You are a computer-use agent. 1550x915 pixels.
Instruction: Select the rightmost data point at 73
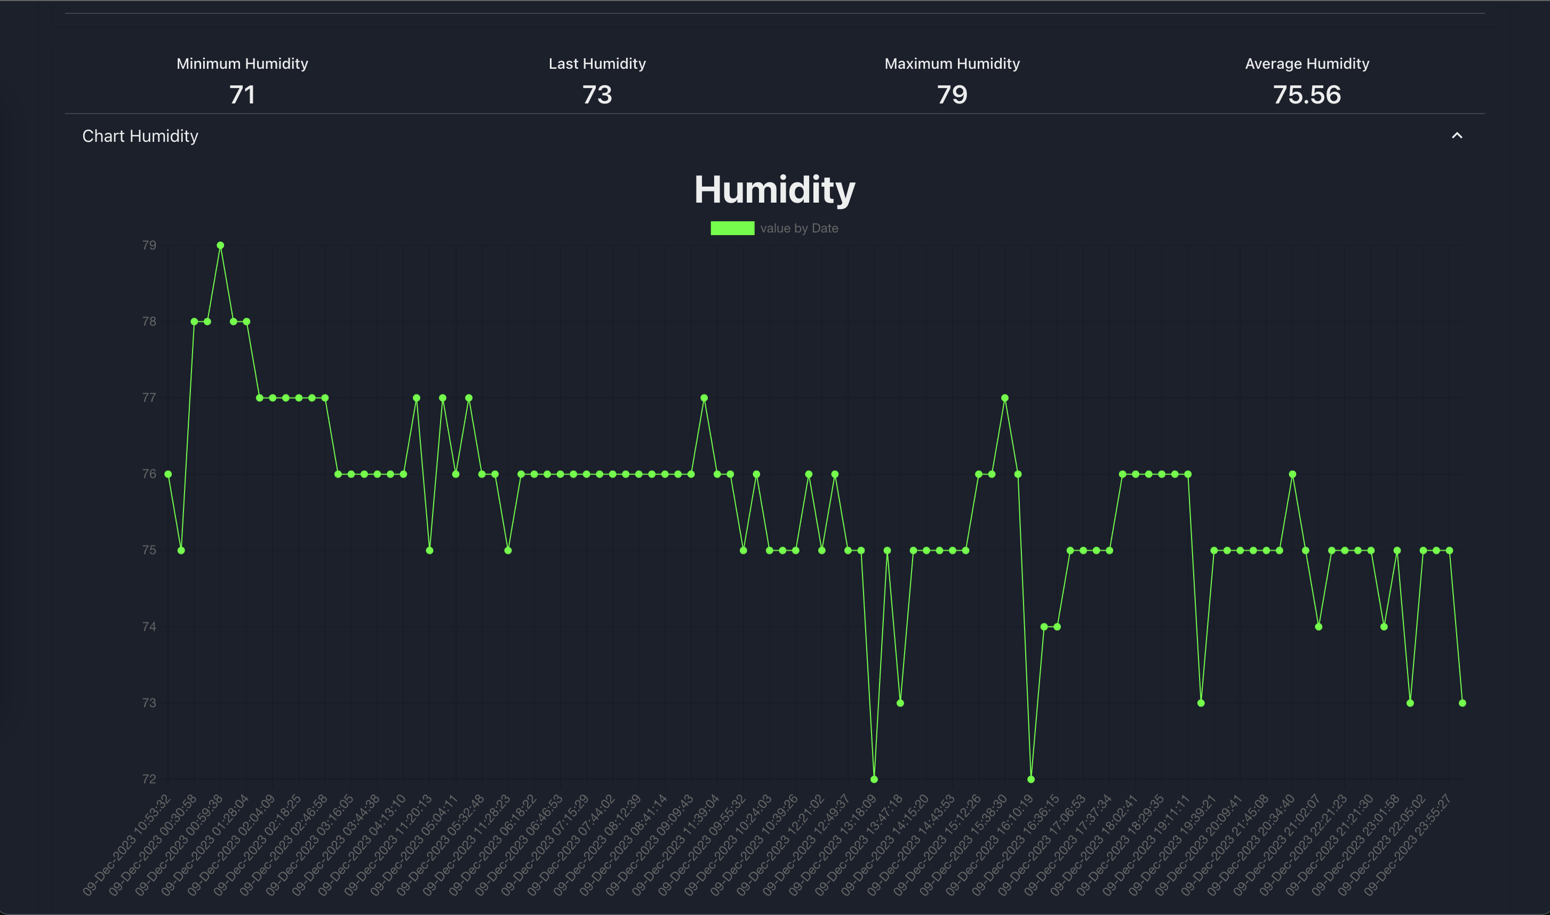coord(1462,703)
